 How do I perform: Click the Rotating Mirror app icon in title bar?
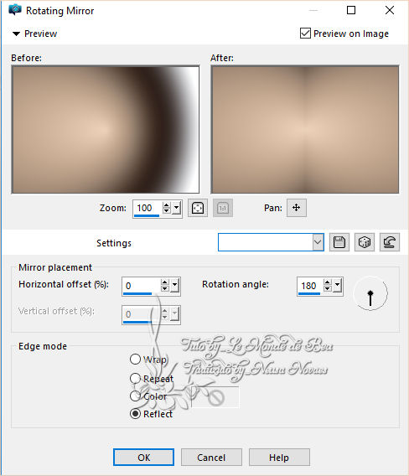click(x=15, y=10)
